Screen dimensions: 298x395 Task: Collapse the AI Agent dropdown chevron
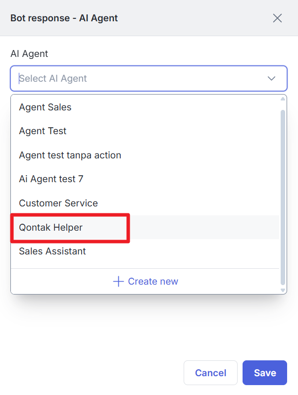(x=272, y=78)
